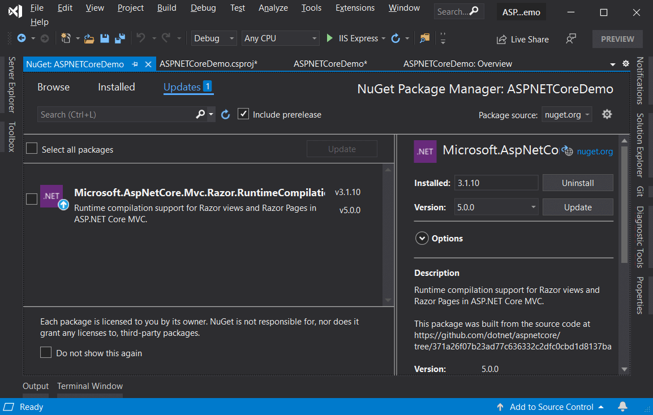Open the Version 5.0.0 dropdown
Viewport: 653px width, 415px height.
coord(496,207)
